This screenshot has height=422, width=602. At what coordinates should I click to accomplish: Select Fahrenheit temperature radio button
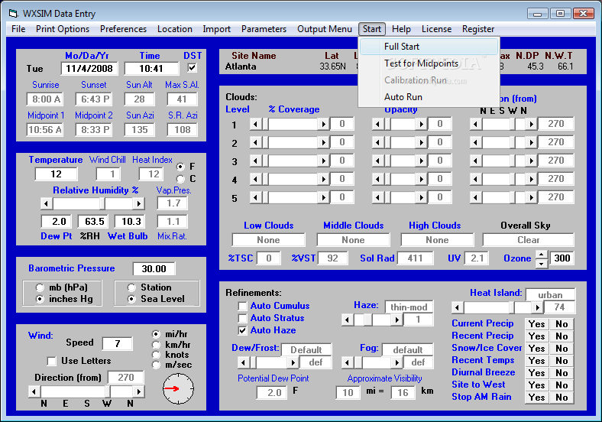(x=180, y=167)
